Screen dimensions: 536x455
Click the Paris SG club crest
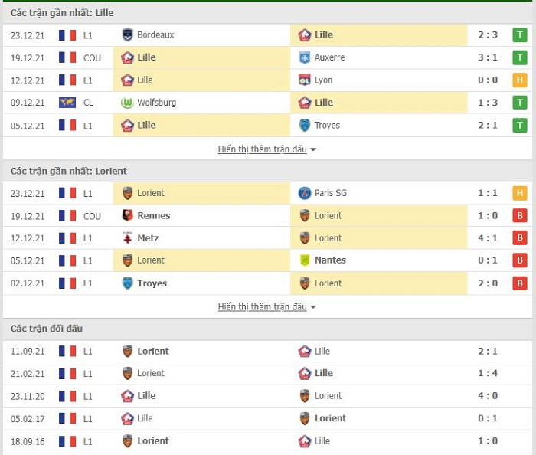click(304, 193)
